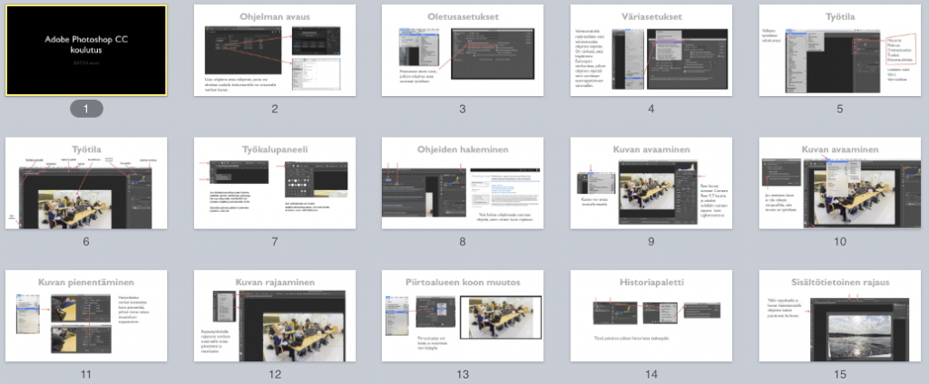This screenshot has width=929, height=384.
Task: Select the Ohjelman avaus slide thumbnail
Action: [275, 51]
